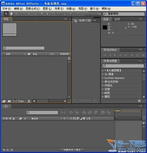Open the workspace dropdown in the toolbar
Image resolution: width=147 pixels, height=153 pixels.
[x=99, y=14]
